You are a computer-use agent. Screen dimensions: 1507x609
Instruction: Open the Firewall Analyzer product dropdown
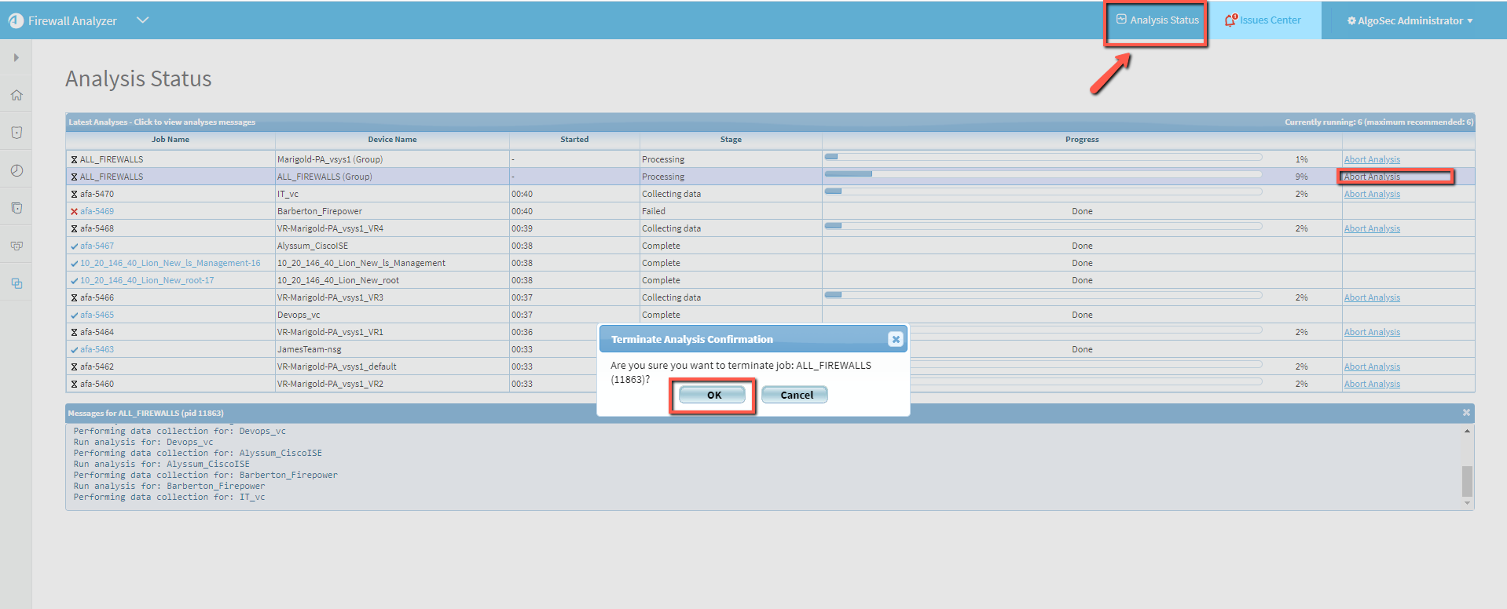coord(142,20)
